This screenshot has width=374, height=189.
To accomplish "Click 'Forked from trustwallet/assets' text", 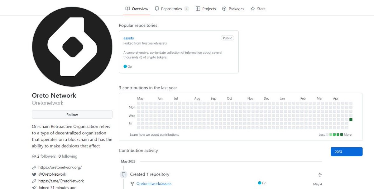I will pos(145,43).
